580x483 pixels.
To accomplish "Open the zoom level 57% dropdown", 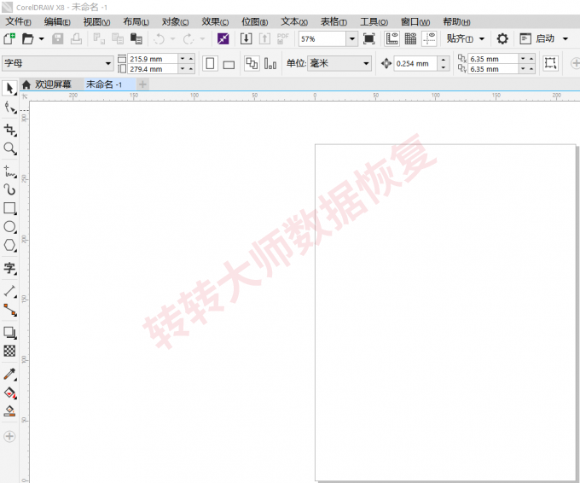I will point(352,38).
